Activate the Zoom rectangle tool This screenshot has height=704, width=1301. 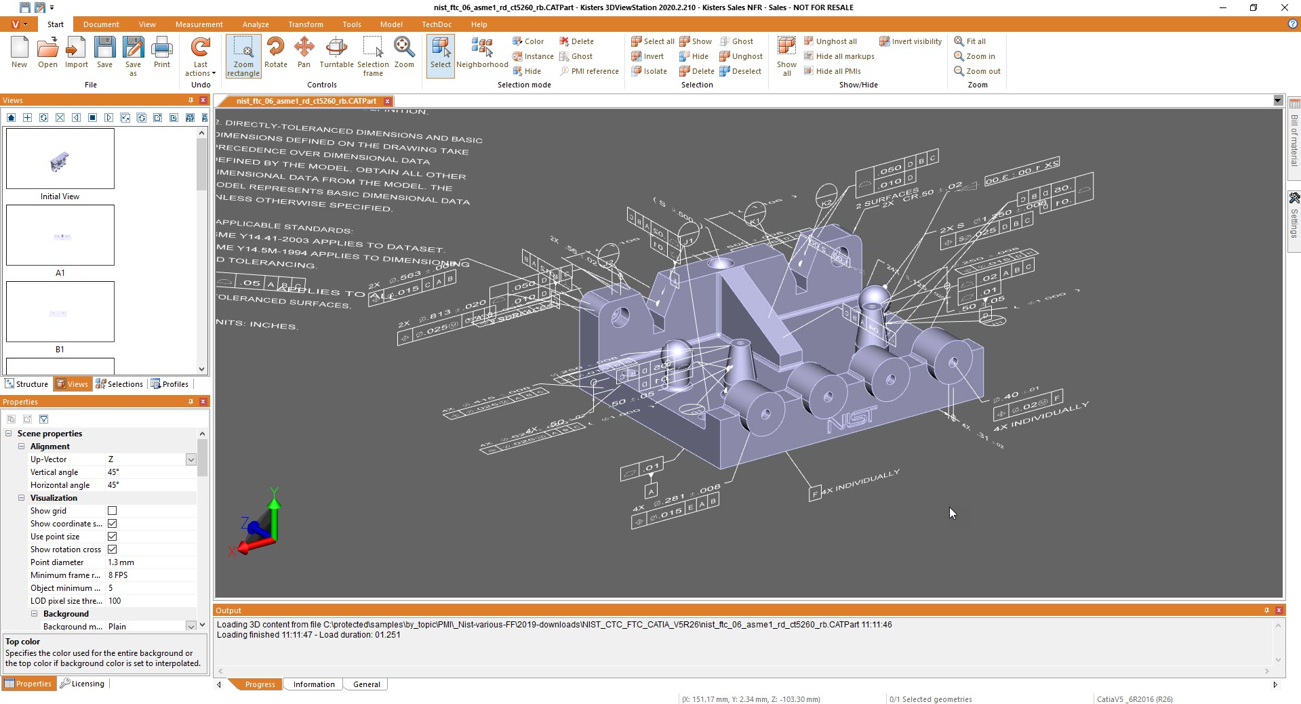(243, 57)
